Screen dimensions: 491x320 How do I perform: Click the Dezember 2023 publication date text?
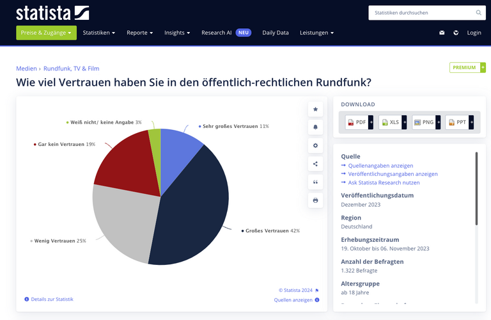pos(361,205)
